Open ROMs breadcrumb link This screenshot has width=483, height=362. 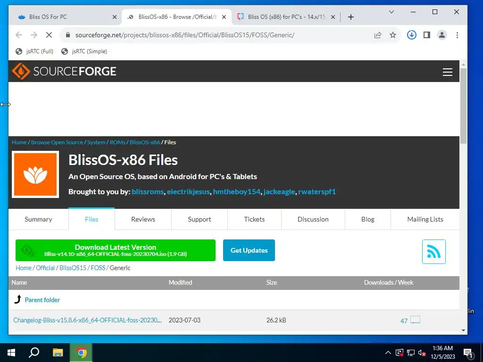coord(117,142)
